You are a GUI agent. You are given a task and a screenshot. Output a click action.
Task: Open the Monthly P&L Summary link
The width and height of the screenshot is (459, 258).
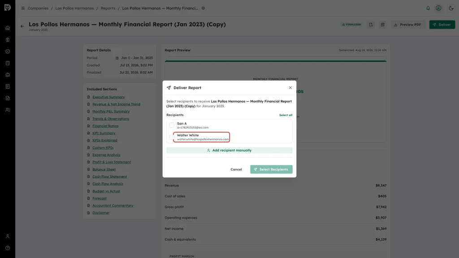(111, 112)
